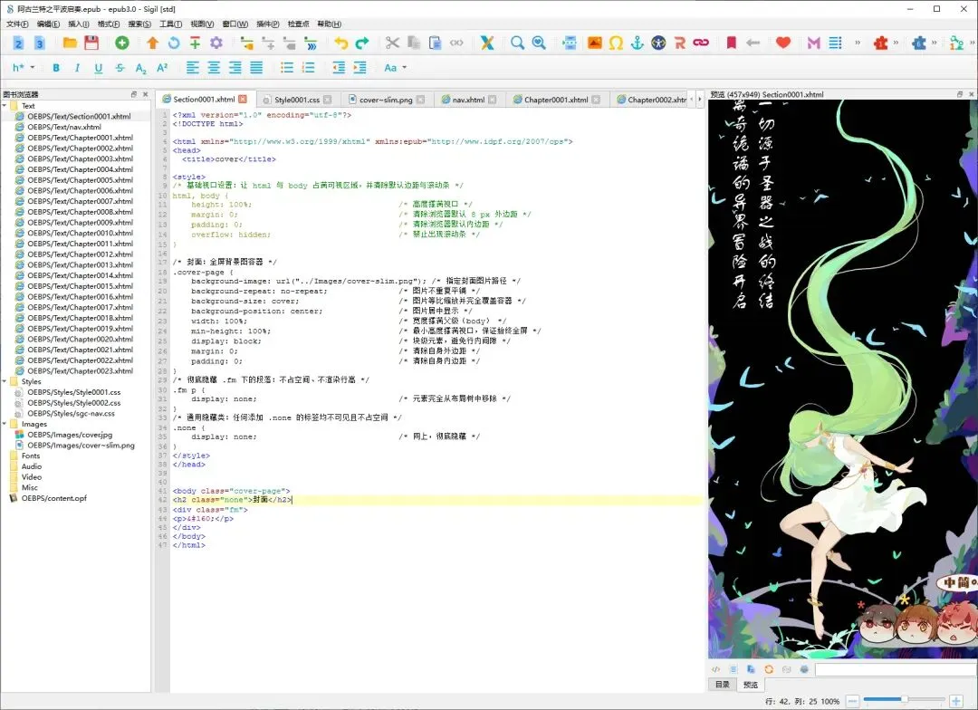Viewport: 978px width, 710px height.
Task: Toggle strikethrough formatting
Action: tap(120, 67)
